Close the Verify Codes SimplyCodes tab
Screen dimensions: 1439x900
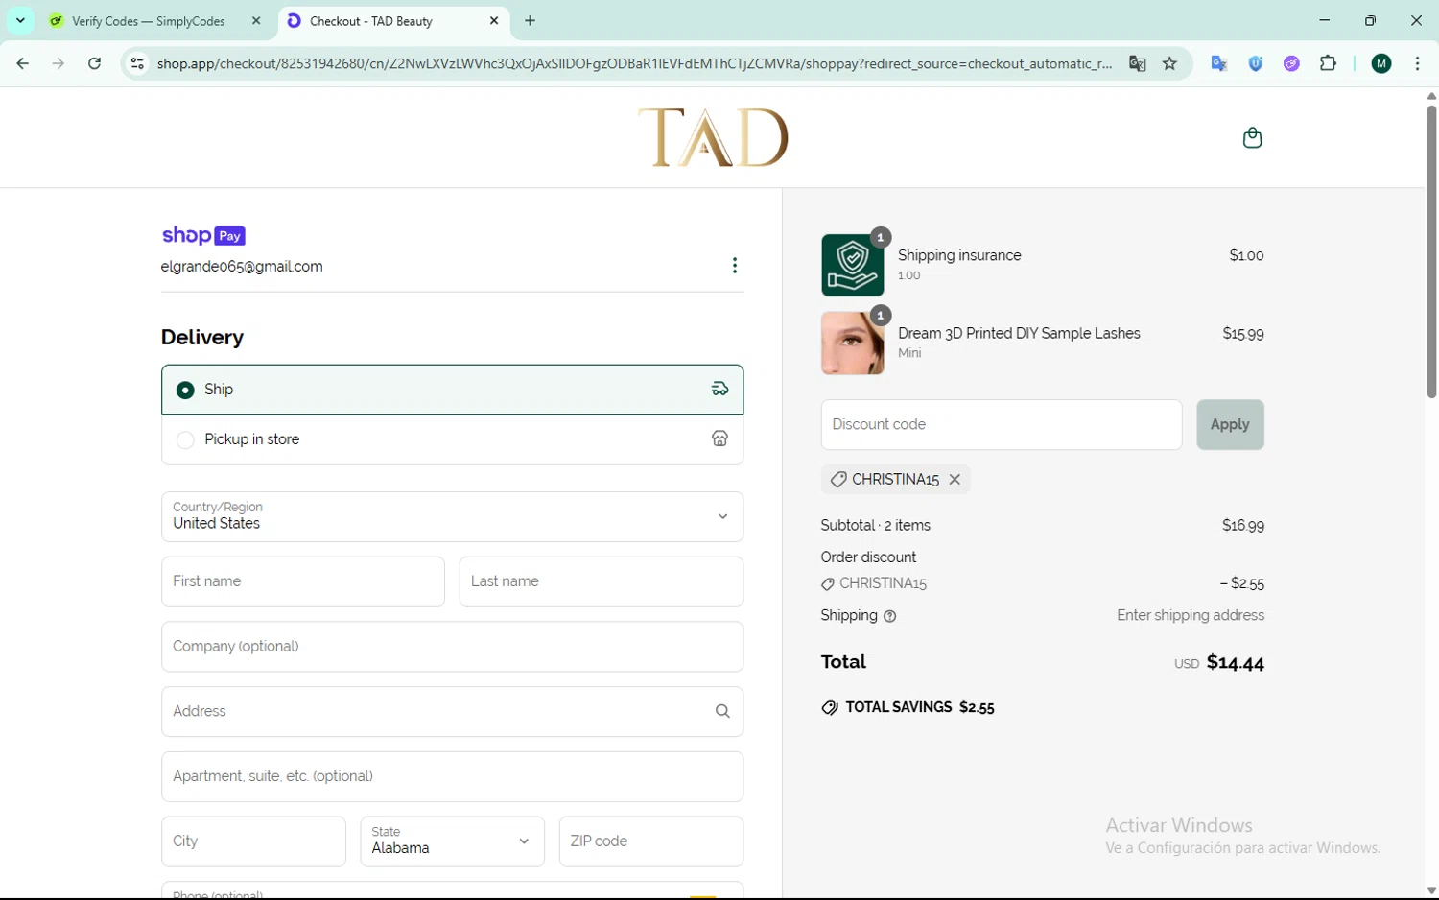click(x=256, y=20)
